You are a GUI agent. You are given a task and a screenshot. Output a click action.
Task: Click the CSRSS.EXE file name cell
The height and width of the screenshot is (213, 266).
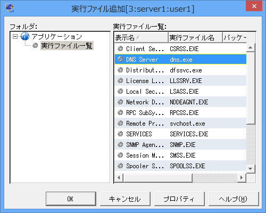184,48
